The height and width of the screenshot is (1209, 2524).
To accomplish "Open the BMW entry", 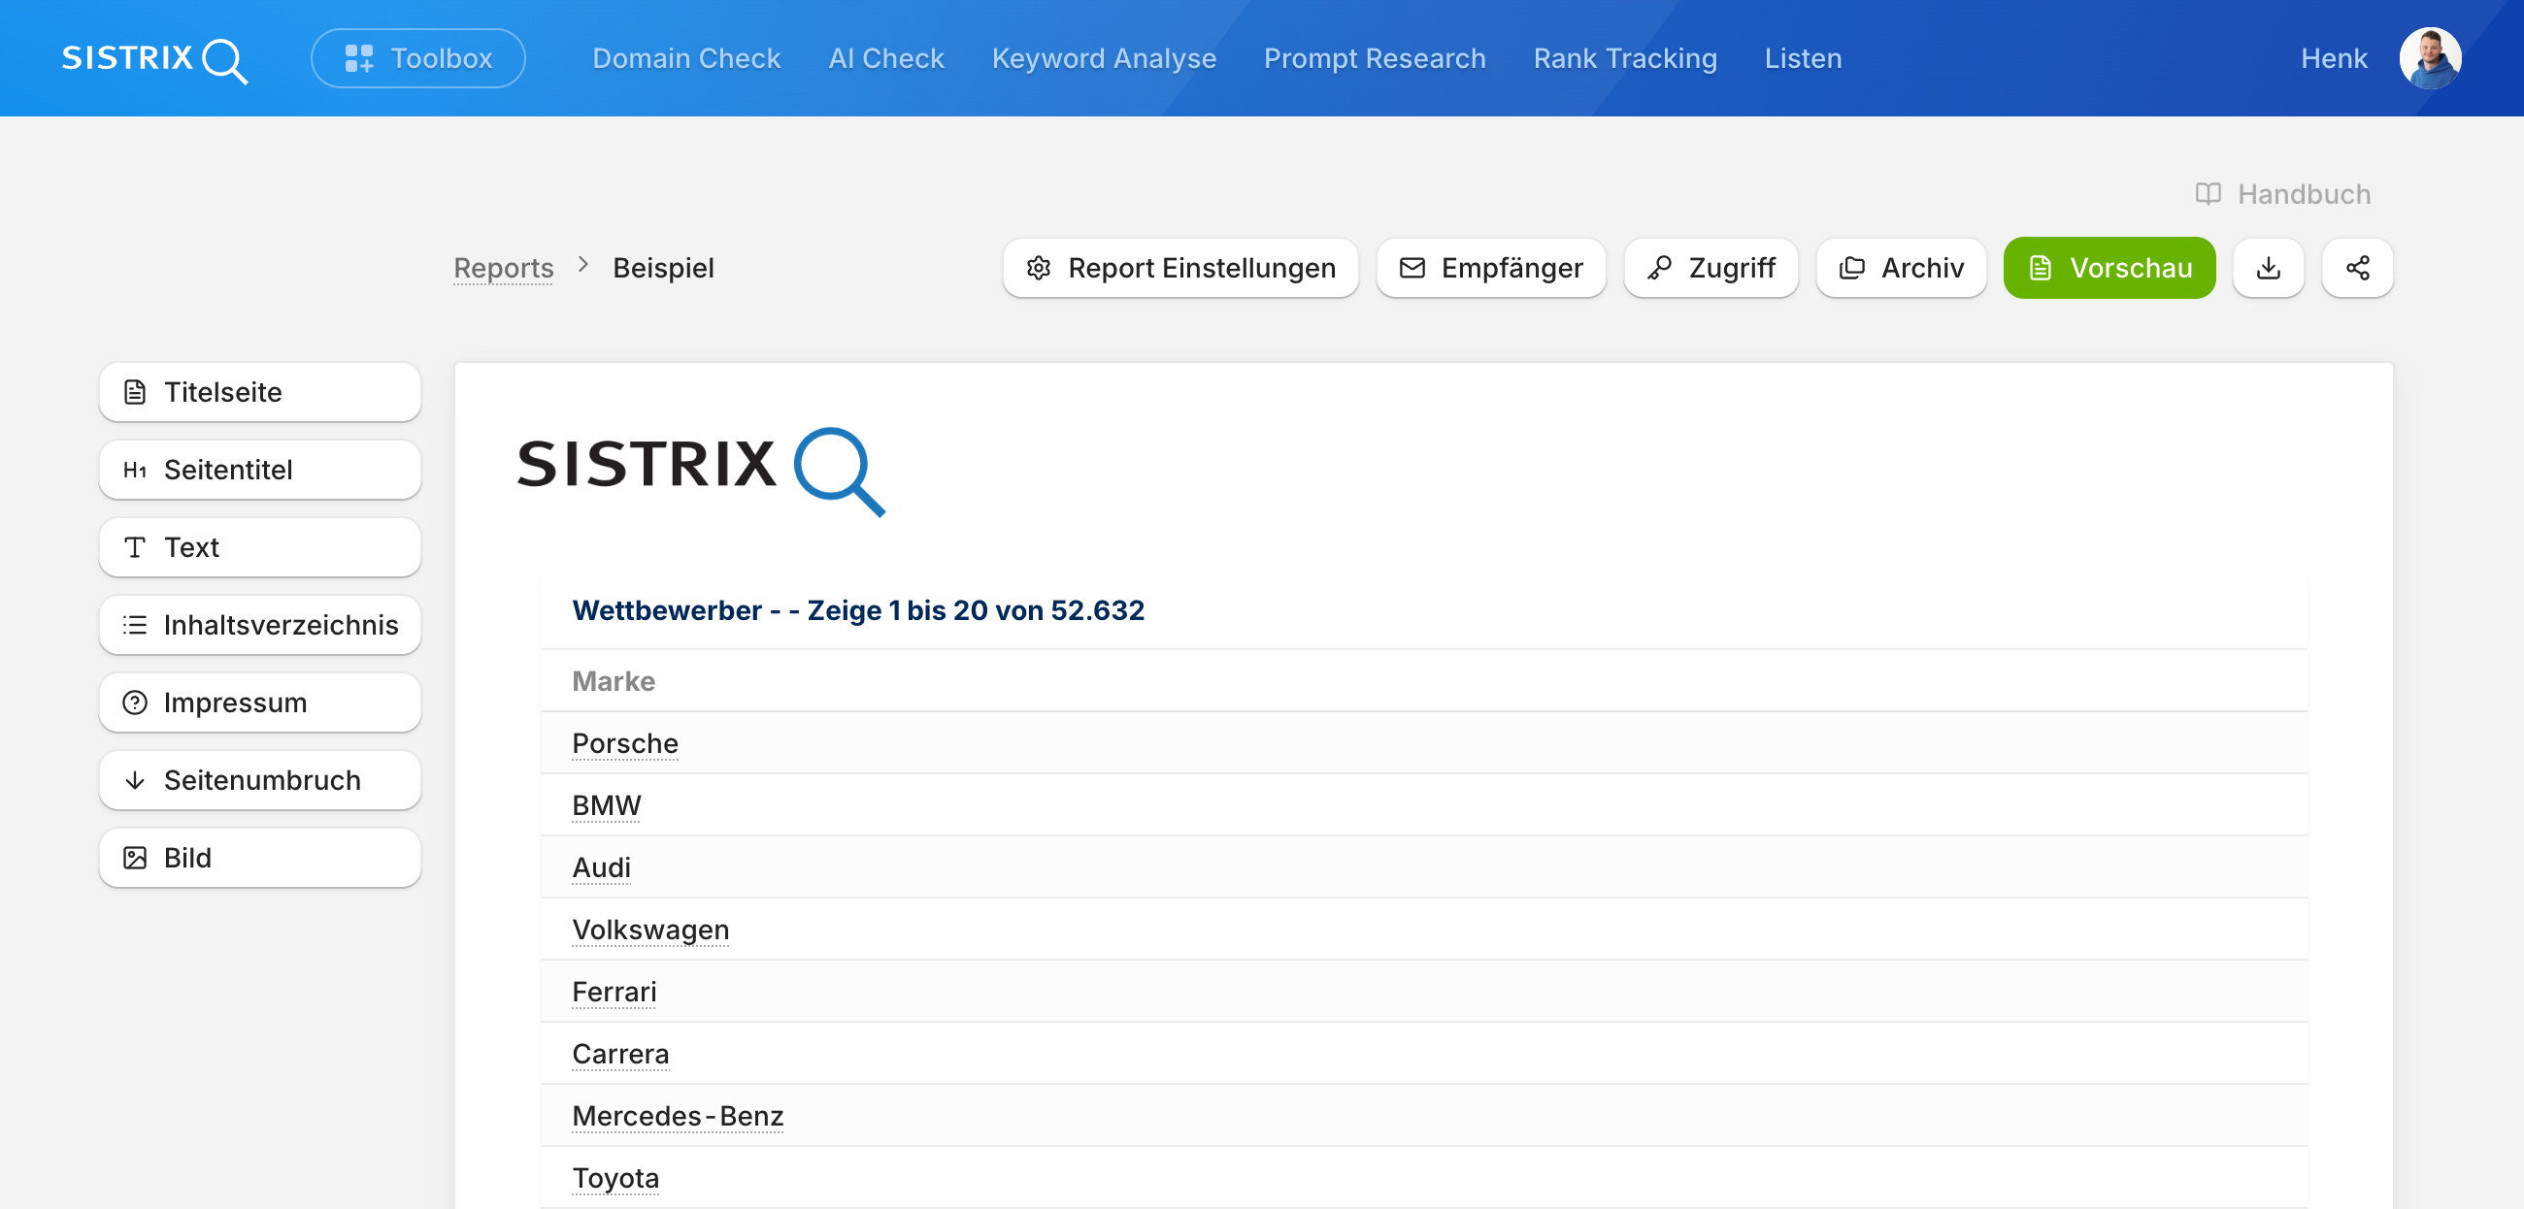I will point(607,805).
